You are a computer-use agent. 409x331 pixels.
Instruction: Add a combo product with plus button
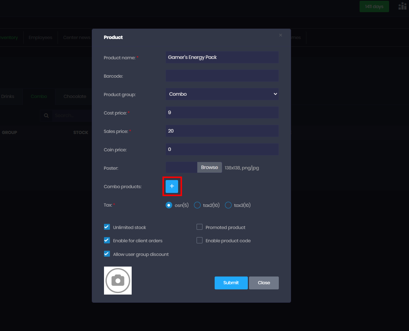[172, 186]
